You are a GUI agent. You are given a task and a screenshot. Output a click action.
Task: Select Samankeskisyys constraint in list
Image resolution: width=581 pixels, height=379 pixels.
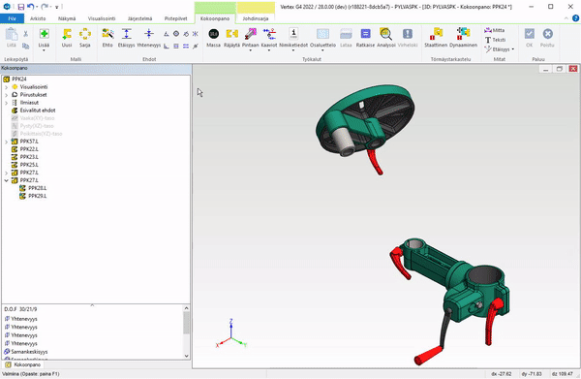pyautogui.click(x=26, y=352)
